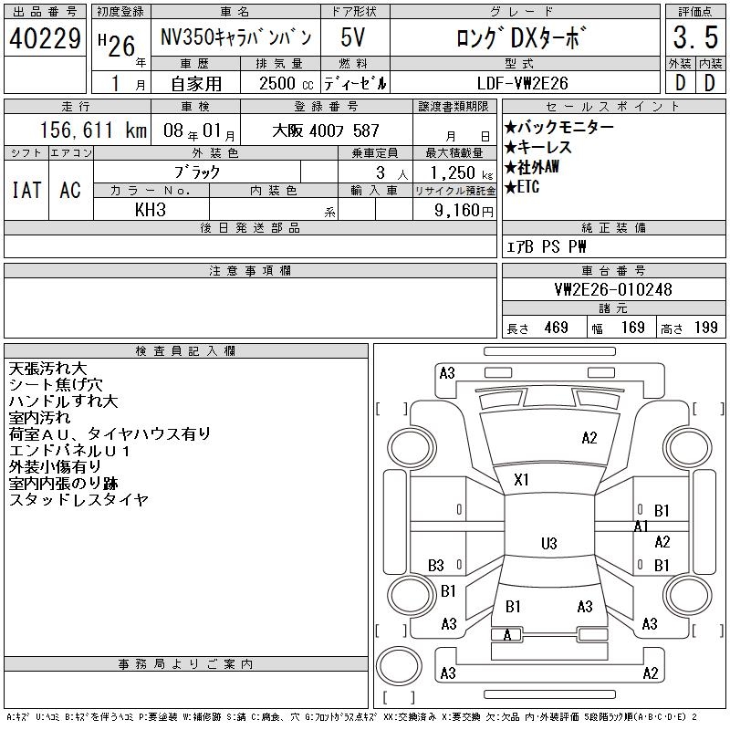Screen dimensions: 730x730
Task: Select inspector note ハンドルすれ大
Action: pos(63,401)
